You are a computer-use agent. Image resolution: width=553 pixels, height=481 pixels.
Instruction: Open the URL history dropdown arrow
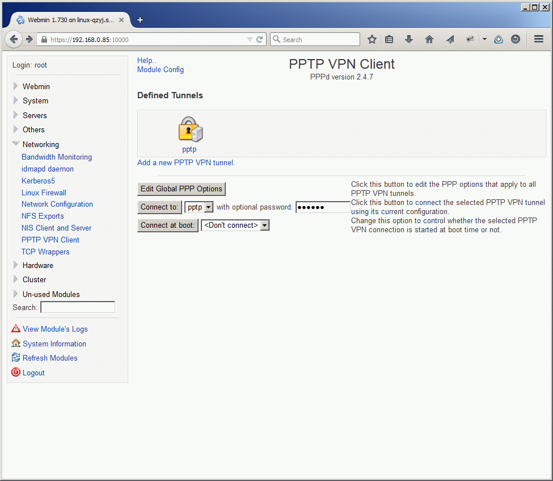tap(250, 40)
